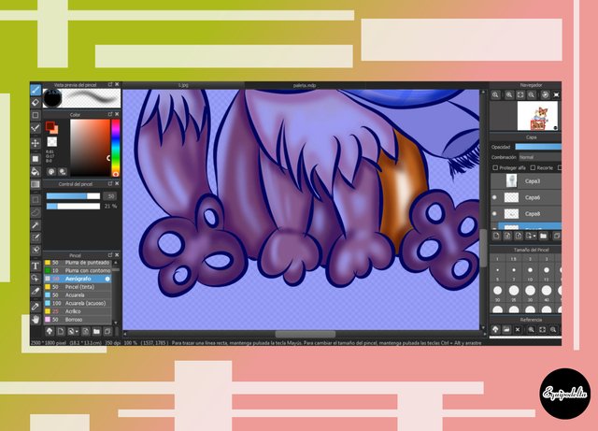The width and height of the screenshot is (598, 431).
Task: Click the layer Opacidad slider
Action: pos(538,147)
